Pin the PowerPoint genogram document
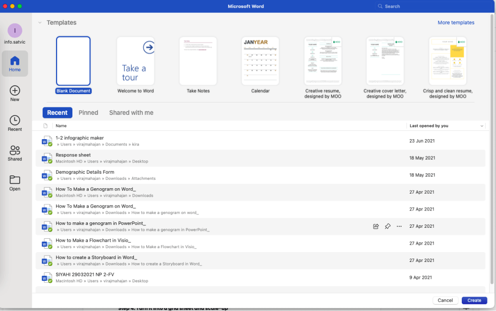 pos(387,226)
